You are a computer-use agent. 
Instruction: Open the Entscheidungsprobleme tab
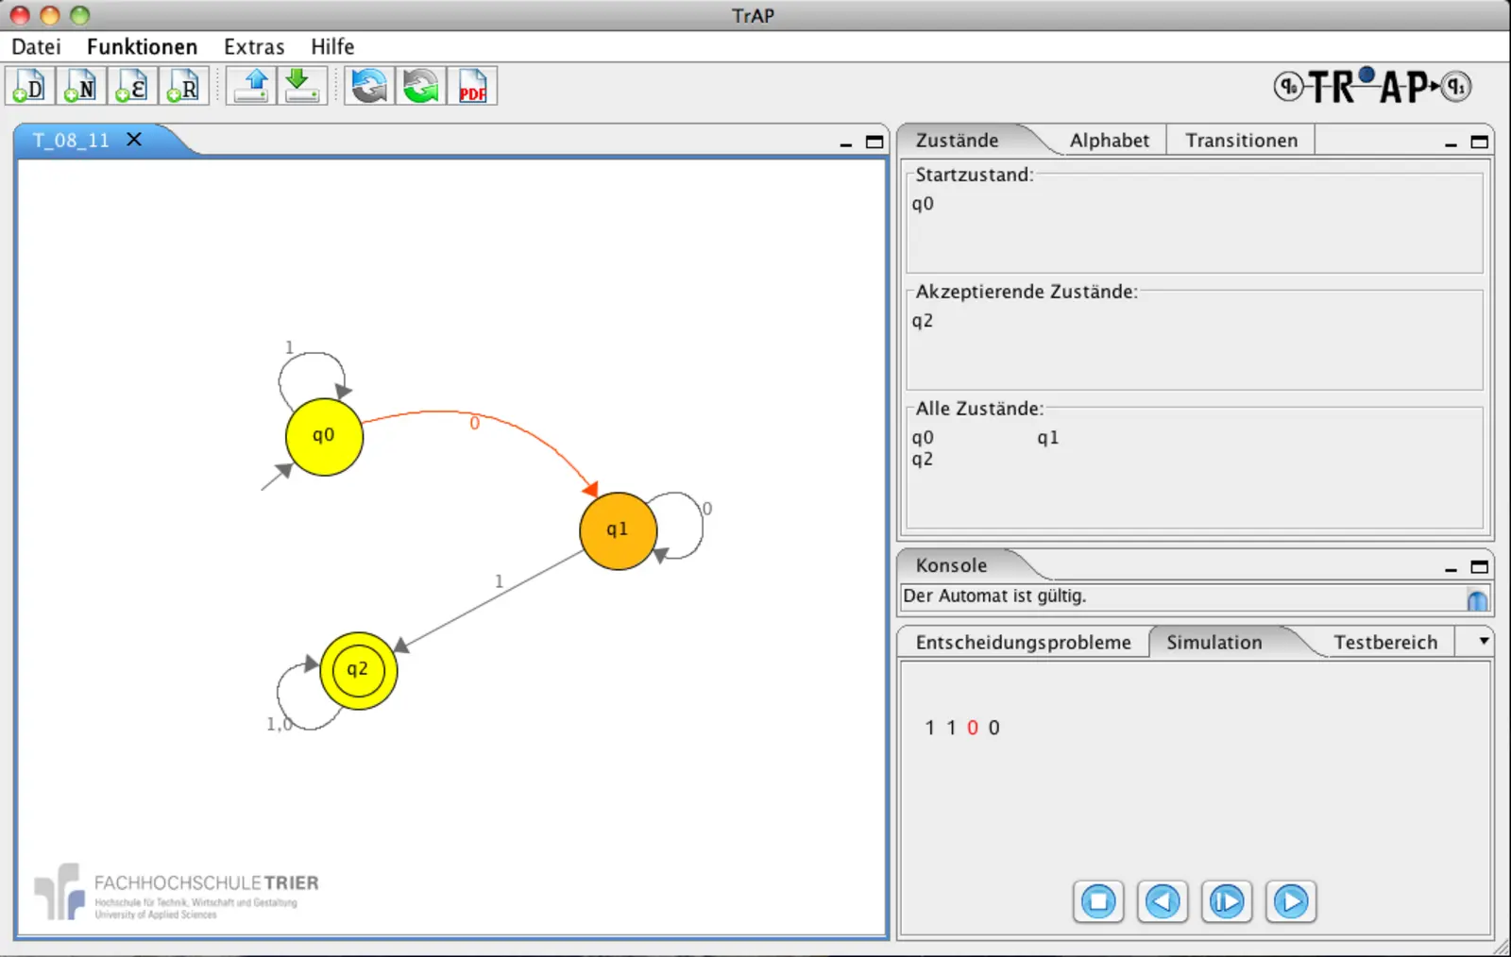tap(1023, 643)
